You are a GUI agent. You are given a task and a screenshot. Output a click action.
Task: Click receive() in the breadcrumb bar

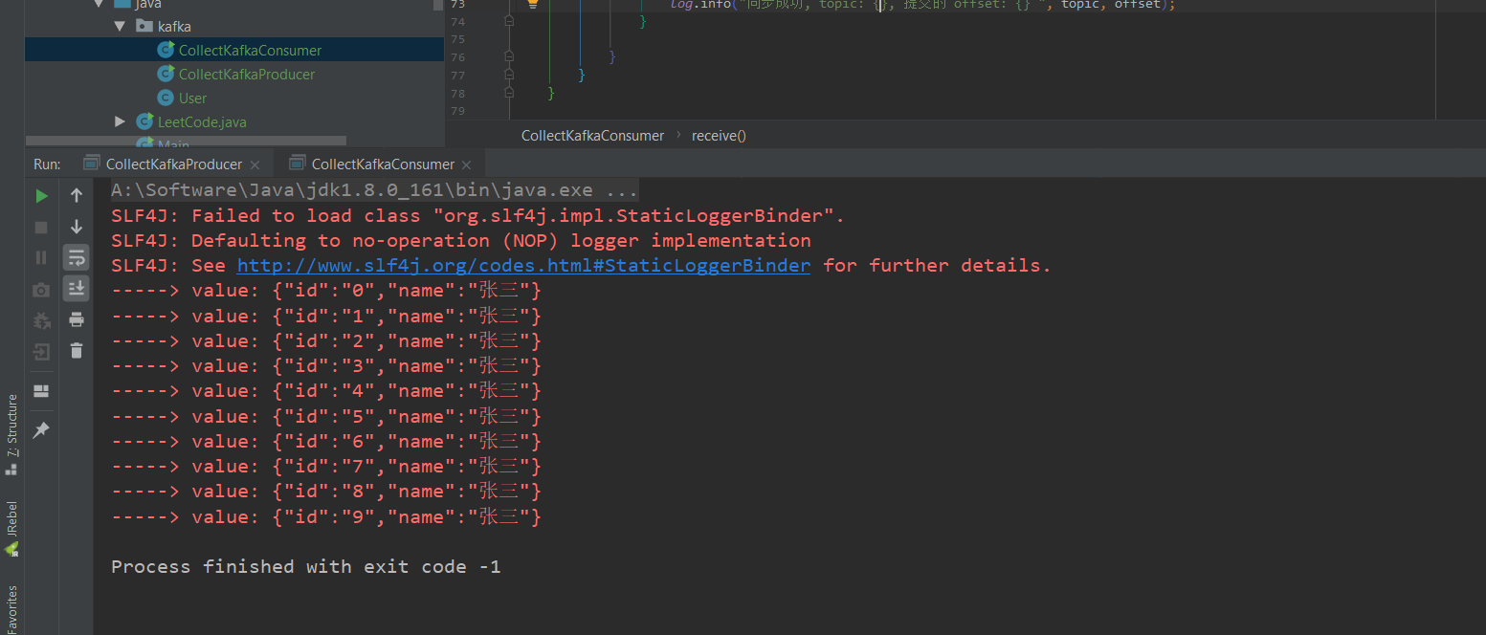point(718,135)
